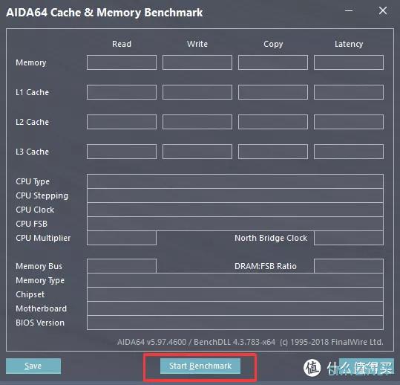Viewport: 400px width, 385px height.
Task: Click the CPU Multiplier value field
Action: tap(122, 238)
